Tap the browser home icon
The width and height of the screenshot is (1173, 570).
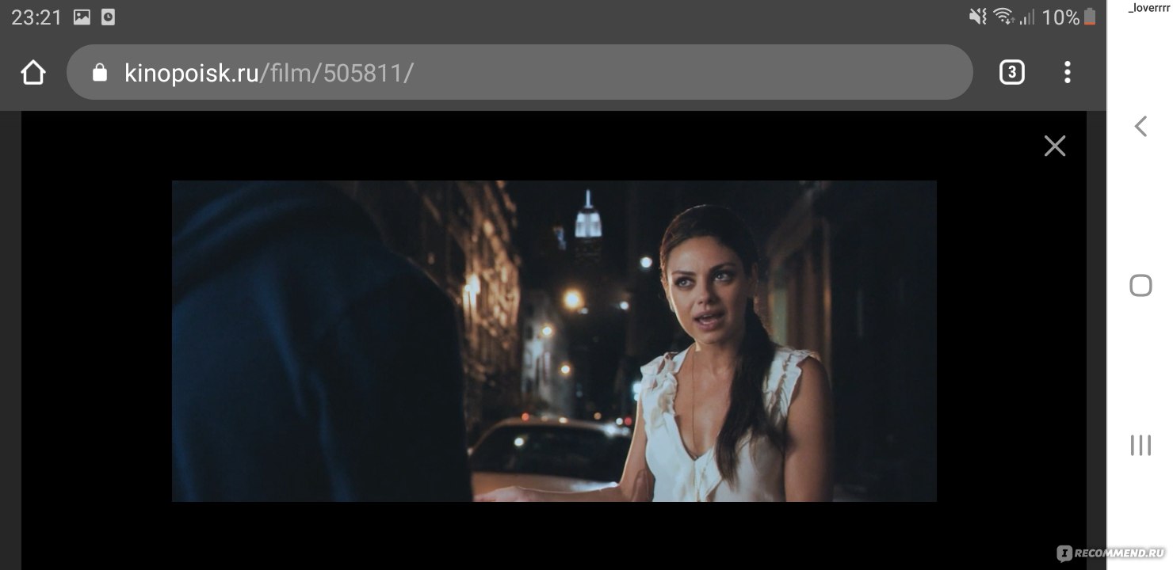[x=33, y=73]
